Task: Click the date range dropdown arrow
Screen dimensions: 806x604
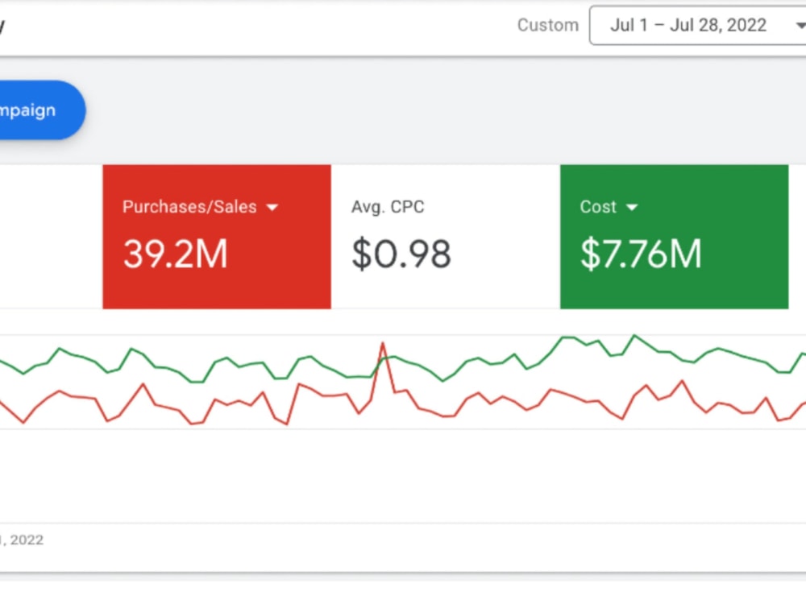Action: [x=800, y=25]
